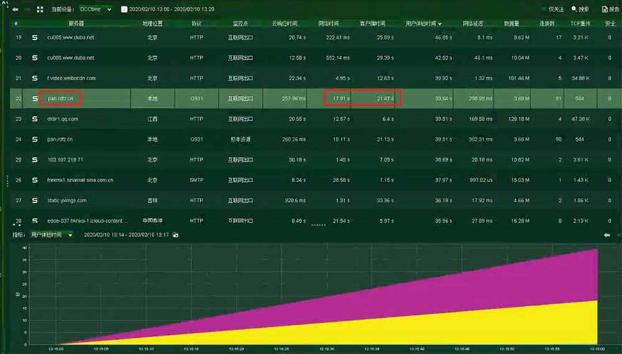Open the 当前设备 DCCtime dropdown
This screenshot has height=354, width=622.
tap(95, 9)
